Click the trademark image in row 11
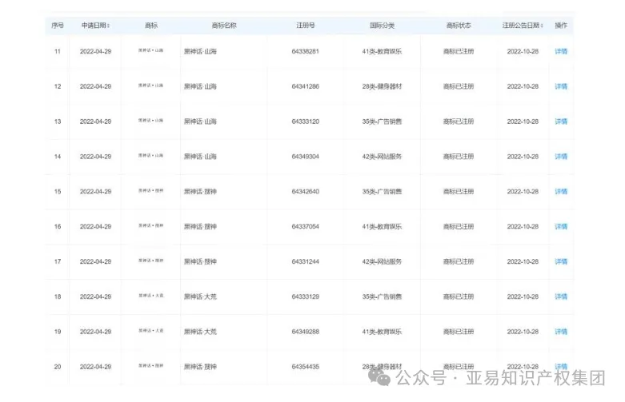Image resolution: width=625 pixels, height=402 pixels. (150, 50)
